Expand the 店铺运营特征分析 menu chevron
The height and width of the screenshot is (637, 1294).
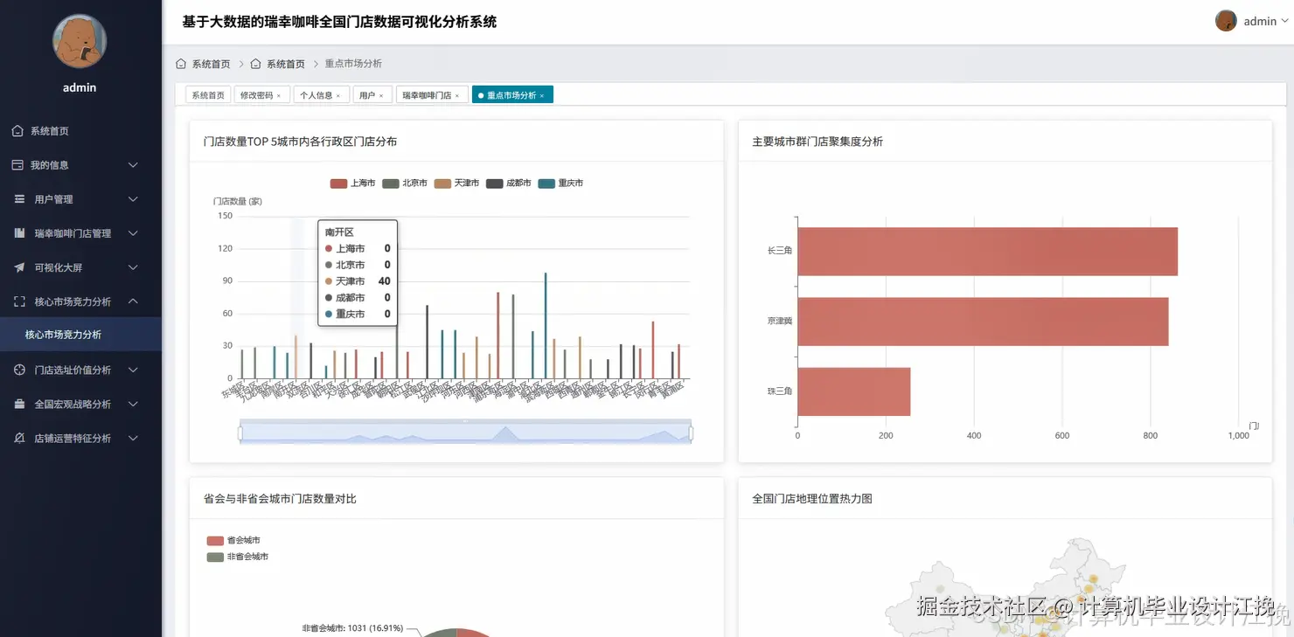click(133, 439)
